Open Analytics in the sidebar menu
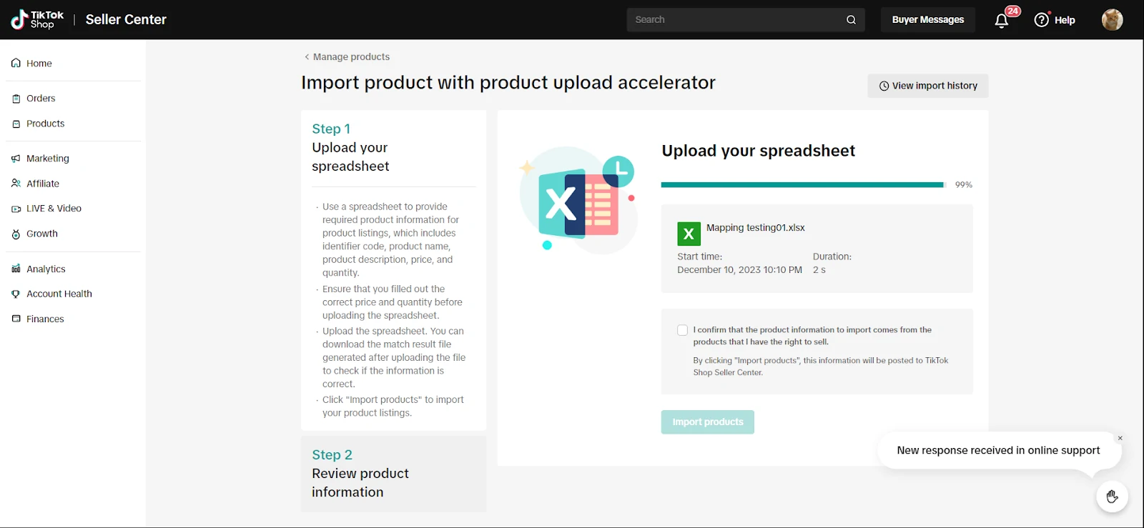1144x528 pixels. point(46,269)
